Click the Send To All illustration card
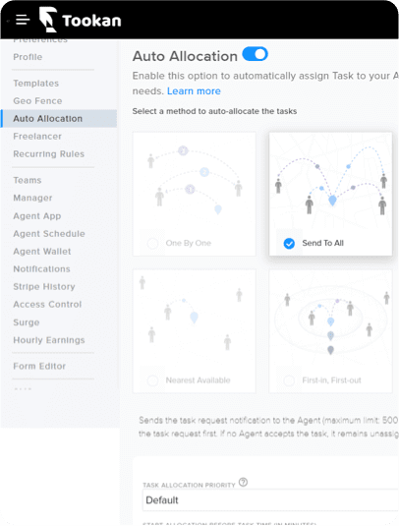 (x=330, y=194)
